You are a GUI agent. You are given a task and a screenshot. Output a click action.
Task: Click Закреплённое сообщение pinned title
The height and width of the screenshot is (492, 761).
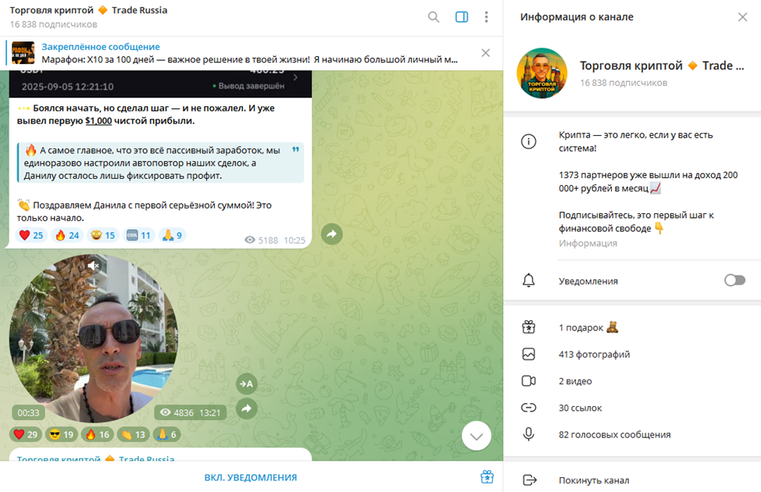point(101,47)
